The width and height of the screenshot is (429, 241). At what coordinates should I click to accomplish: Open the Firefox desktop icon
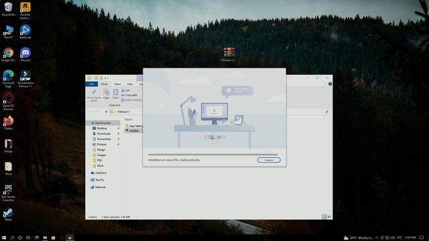[8, 123]
